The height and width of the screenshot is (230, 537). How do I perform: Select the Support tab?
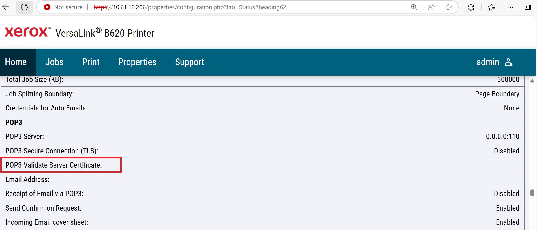[190, 62]
